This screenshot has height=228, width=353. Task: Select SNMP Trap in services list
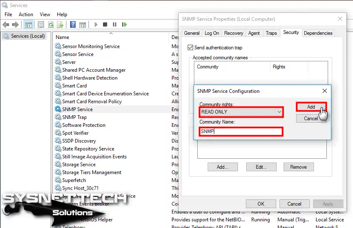[74, 117]
